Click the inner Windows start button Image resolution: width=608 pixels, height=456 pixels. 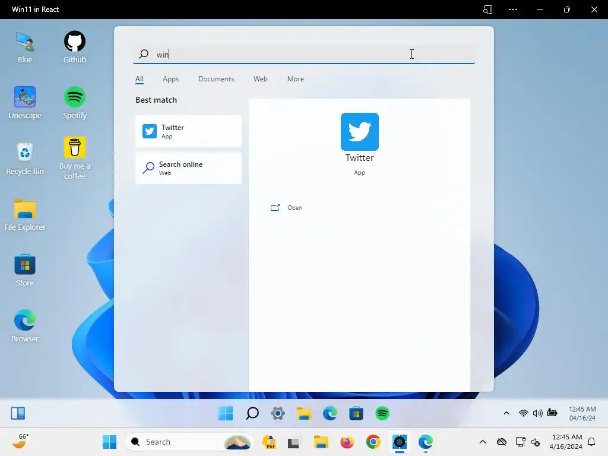(226, 413)
